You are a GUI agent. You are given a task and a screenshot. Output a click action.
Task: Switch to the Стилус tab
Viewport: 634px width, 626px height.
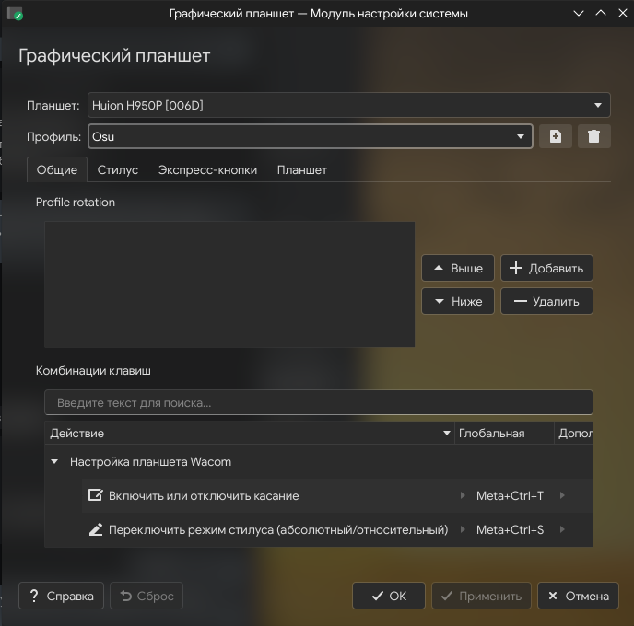pyautogui.click(x=118, y=169)
